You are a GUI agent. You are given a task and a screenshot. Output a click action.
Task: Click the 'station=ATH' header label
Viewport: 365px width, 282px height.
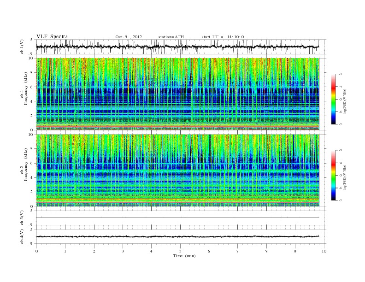pyautogui.click(x=171, y=37)
